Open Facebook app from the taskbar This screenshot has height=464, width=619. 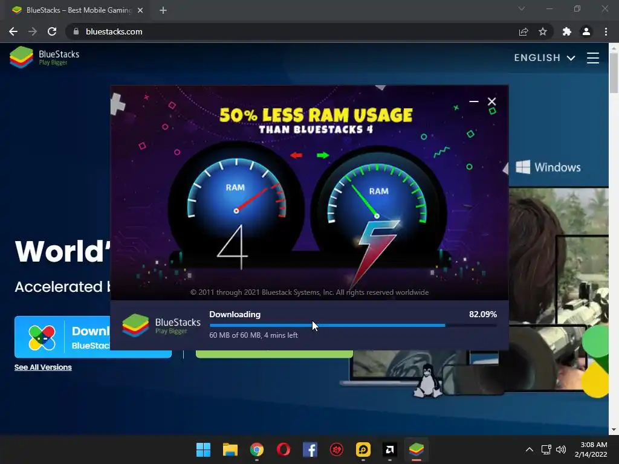point(310,449)
